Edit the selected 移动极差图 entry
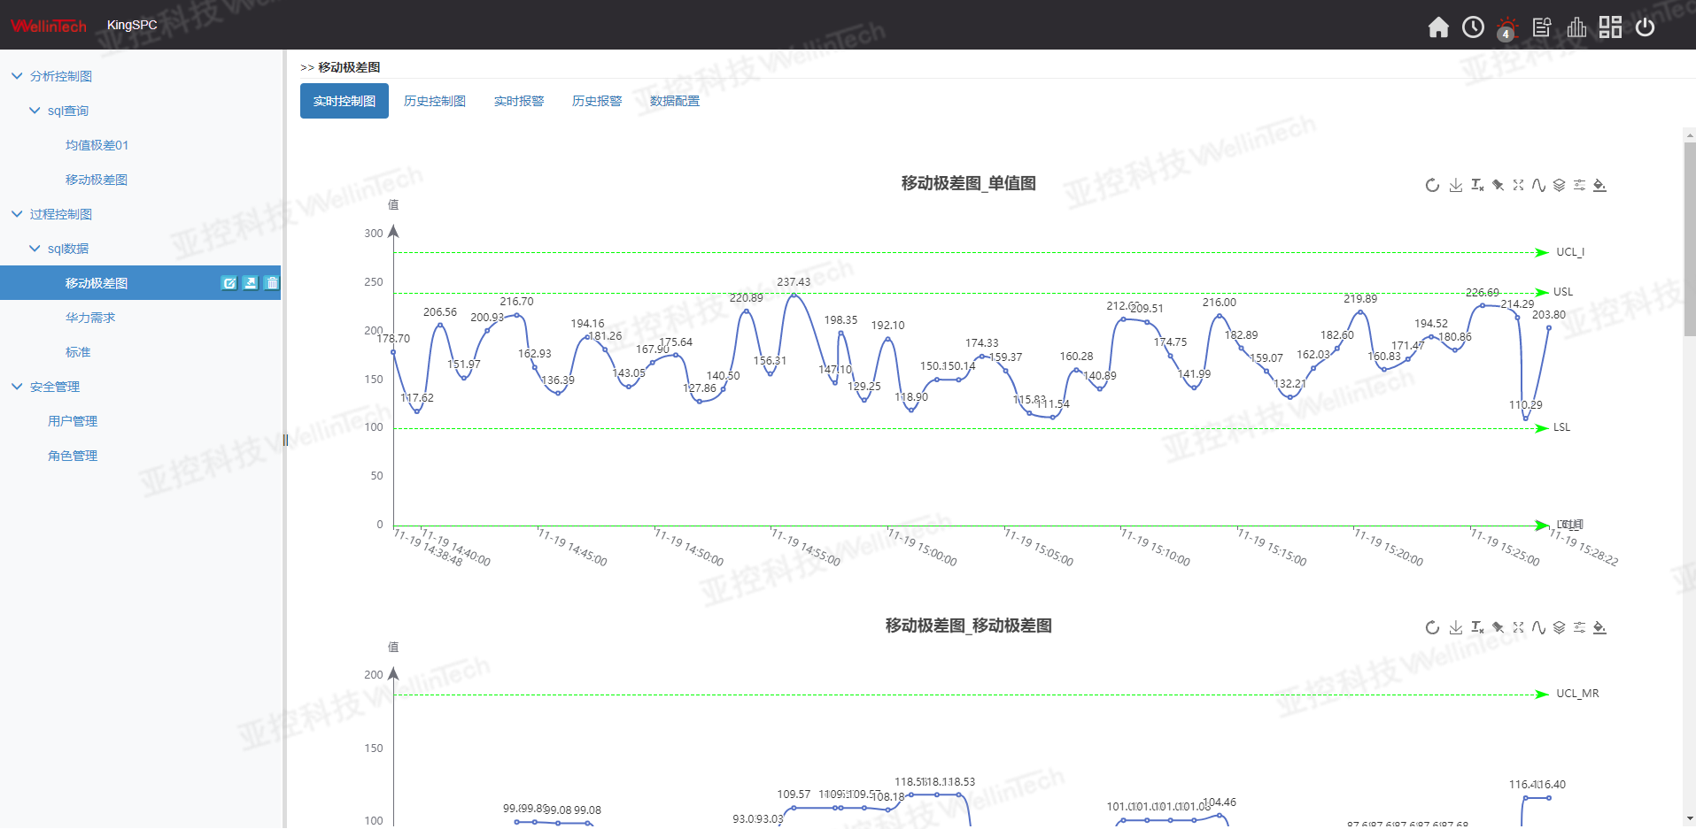 [229, 283]
